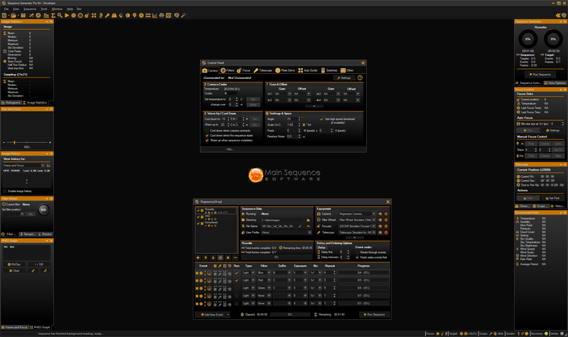
Task: Click the history graph icon in Image History panel
Action: point(48,165)
